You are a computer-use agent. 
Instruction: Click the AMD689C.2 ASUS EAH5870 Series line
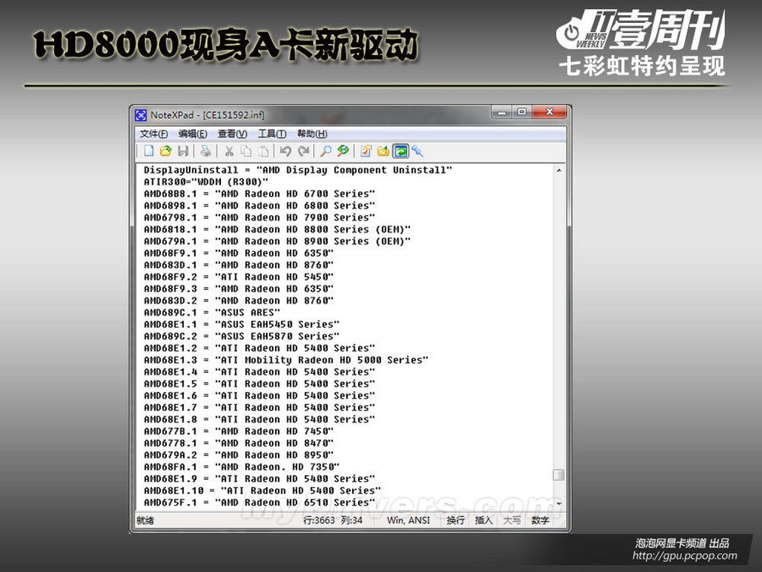pos(242,336)
